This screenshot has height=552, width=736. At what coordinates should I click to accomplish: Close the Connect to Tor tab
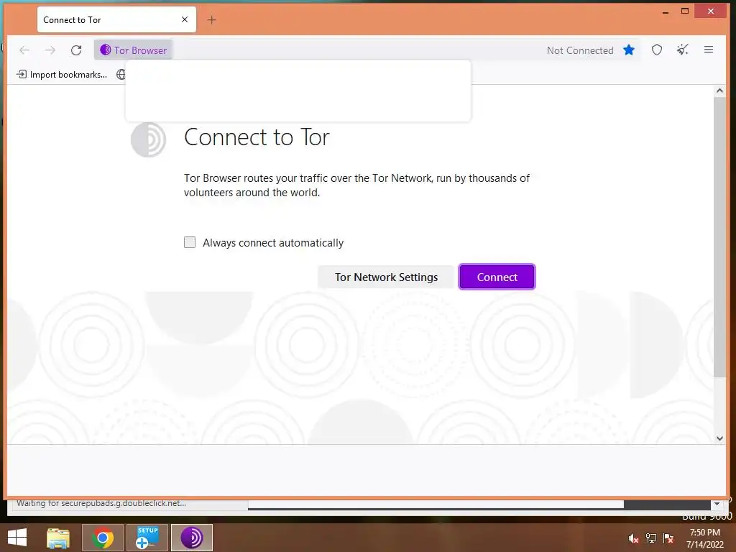(185, 19)
